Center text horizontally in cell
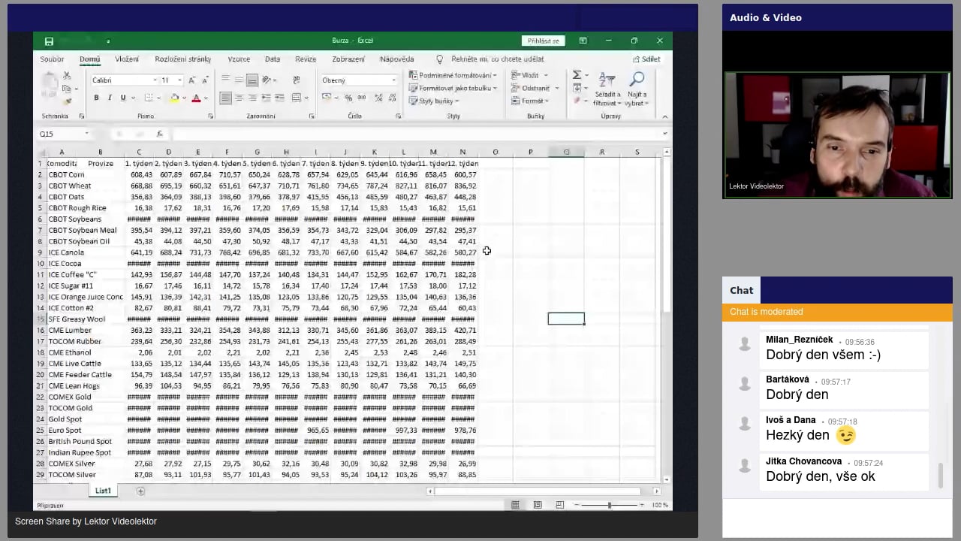Viewport: 961px width, 541px height. 239,98
